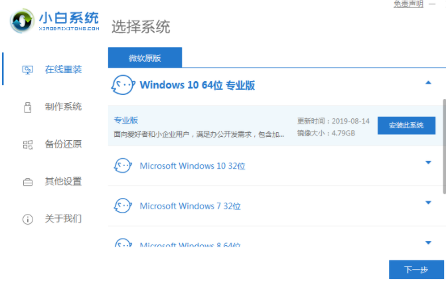This screenshot has width=446, height=281.
Task: Click the 在线重装 monitor icon
Action: tap(28, 69)
